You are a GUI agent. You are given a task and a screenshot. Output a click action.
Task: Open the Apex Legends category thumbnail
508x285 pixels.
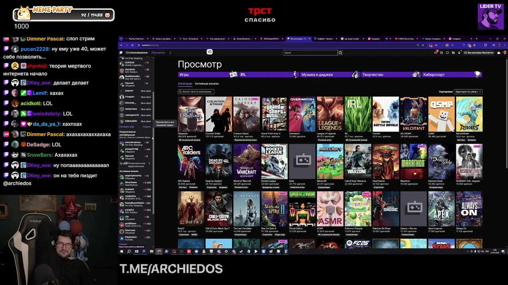[441, 209]
